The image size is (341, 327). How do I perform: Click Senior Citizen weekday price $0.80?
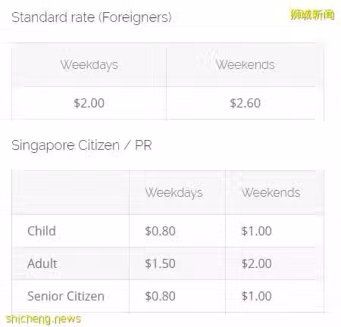click(160, 296)
